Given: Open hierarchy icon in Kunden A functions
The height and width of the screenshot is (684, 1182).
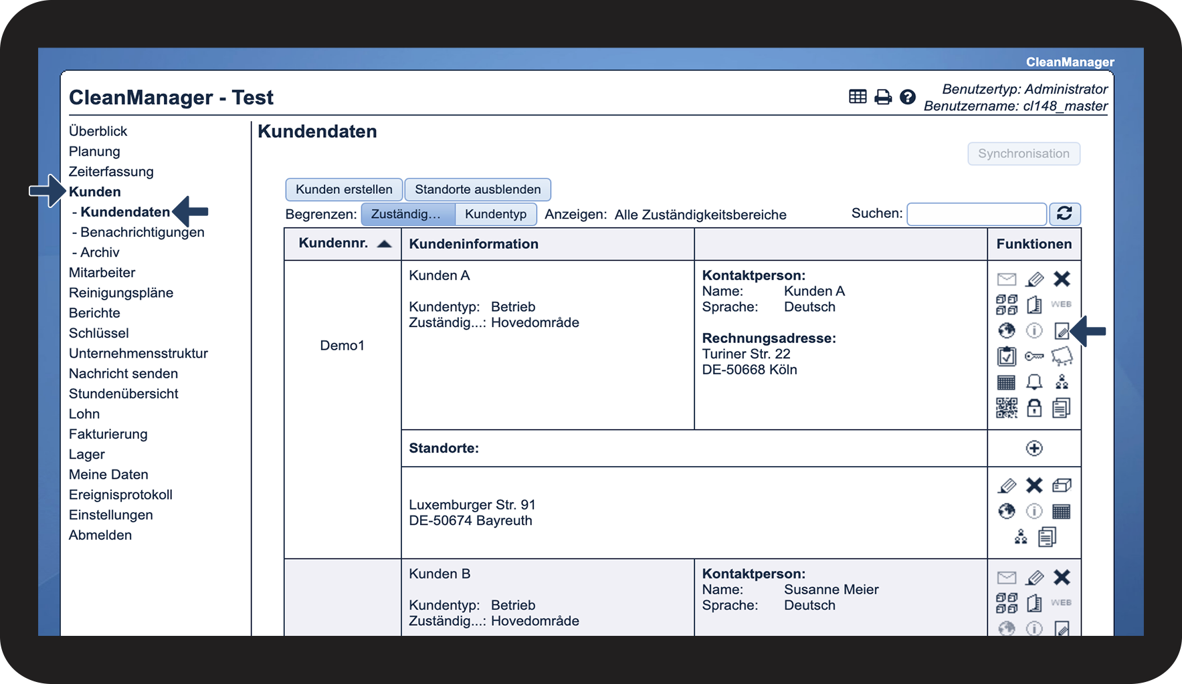Looking at the screenshot, I should click(x=1062, y=382).
